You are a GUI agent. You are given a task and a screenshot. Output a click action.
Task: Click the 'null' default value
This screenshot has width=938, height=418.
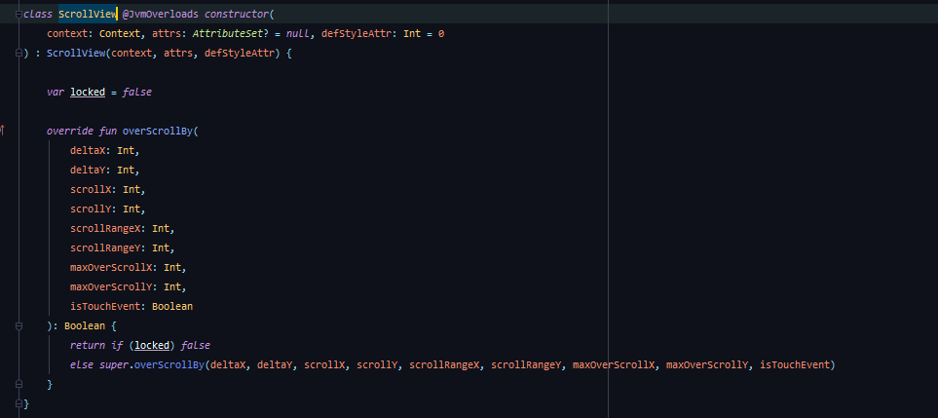(298, 34)
